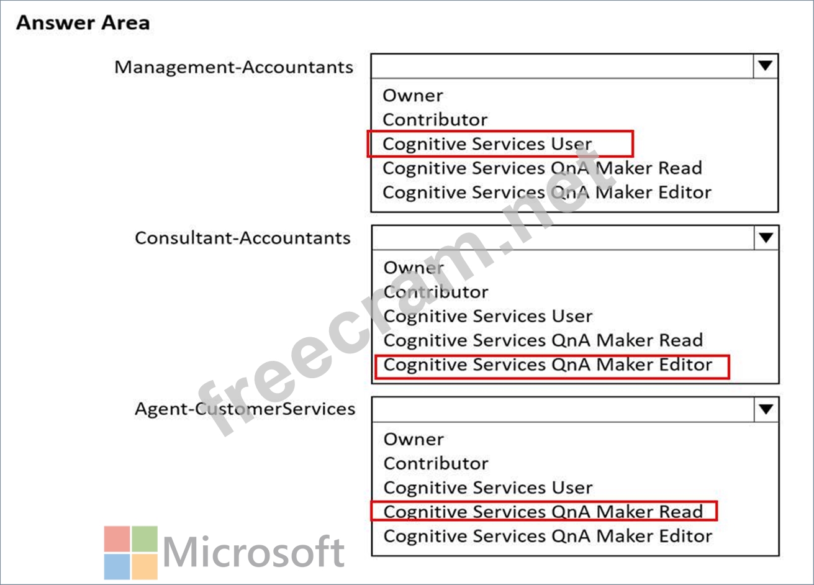This screenshot has height=585, width=814.
Task: Click the empty Management-Accountants selection field
Action: tap(562, 66)
